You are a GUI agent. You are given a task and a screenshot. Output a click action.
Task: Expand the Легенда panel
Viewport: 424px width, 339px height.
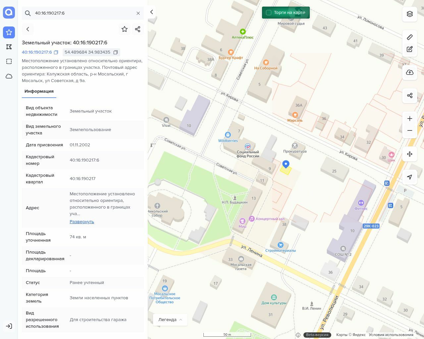tap(170, 319)
